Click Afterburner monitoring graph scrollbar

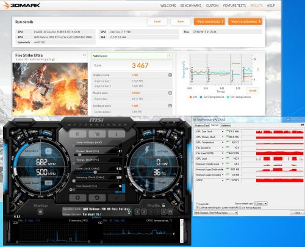[x=182, y=231]
